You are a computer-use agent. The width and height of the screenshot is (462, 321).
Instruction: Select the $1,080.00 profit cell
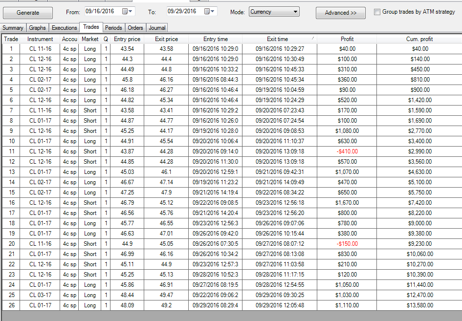347,131
